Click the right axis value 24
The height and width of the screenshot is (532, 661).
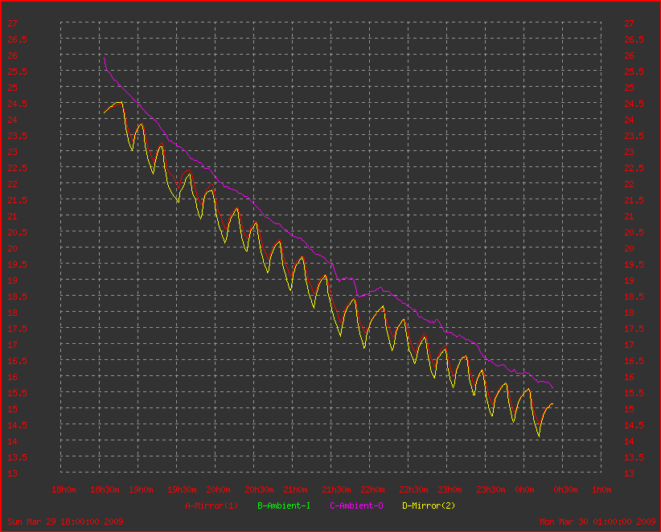tap(629, 120)
